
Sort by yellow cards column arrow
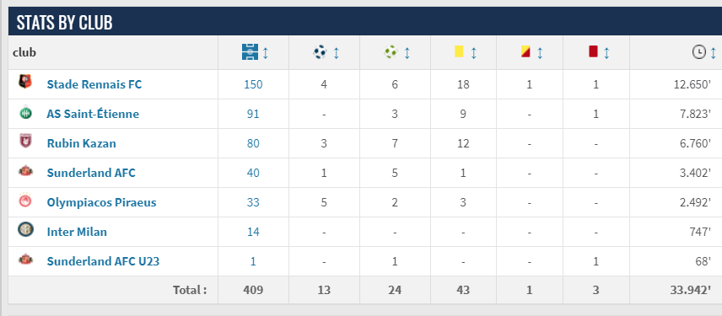pyautogui.click(x=474, y=53)
